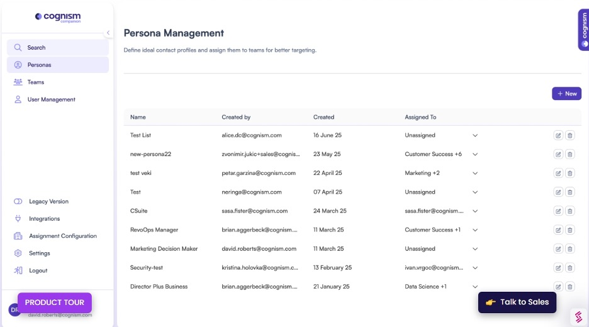589x327 pixels.
Task: Open assignment dropdown for Security-test row
Action: [475, 268]
